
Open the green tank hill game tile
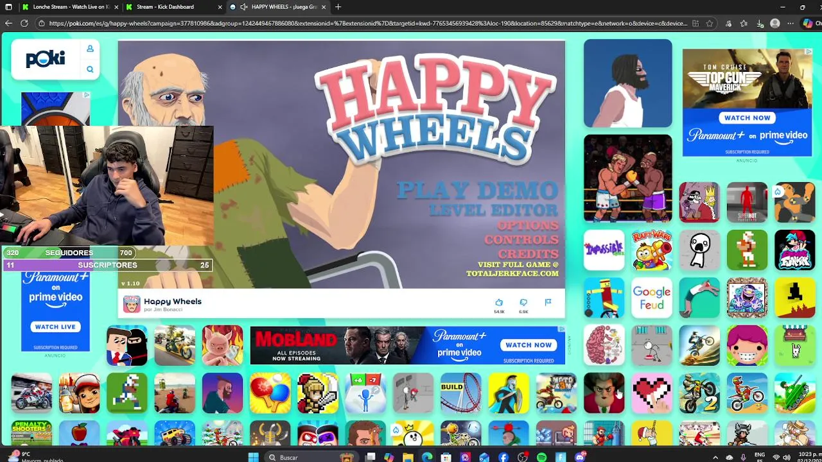point(794,393)
